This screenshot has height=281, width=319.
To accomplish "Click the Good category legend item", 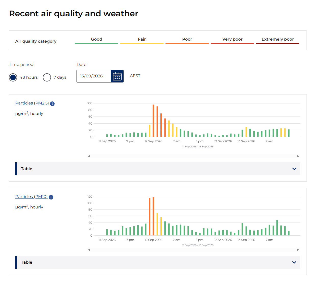I will [97, 40].
